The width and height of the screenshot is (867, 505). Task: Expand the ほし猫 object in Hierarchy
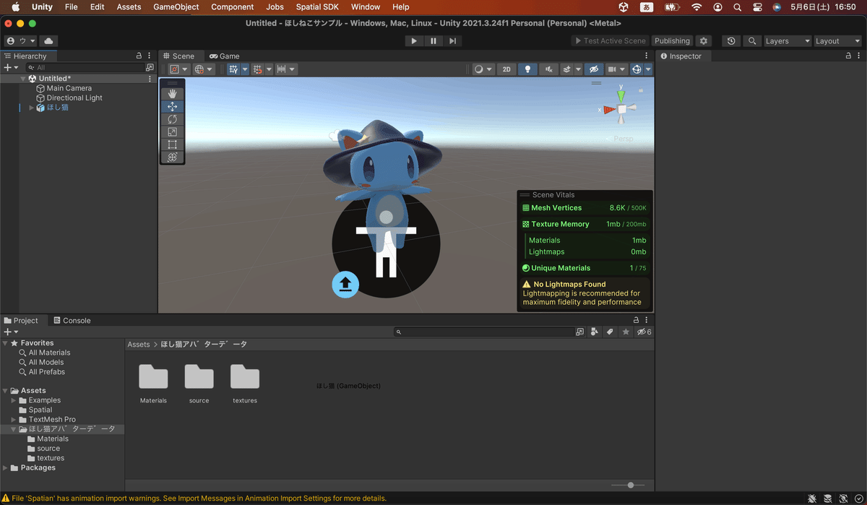pyautogui.click(x=31, y=108)
